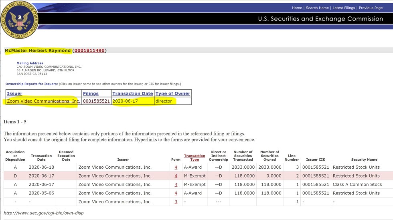The height and width of the screenshot is (220, 393).
Task: Select the 2020-05-06 transaction date cell
Action: click(x=41, y=193)
